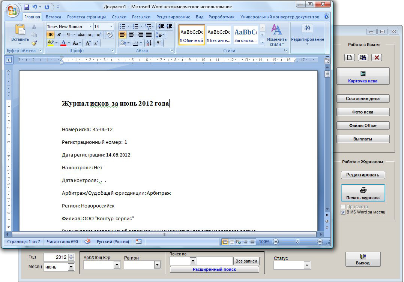Toggle subscript formatting
404x282 pixels.
[x=90, y=35]
